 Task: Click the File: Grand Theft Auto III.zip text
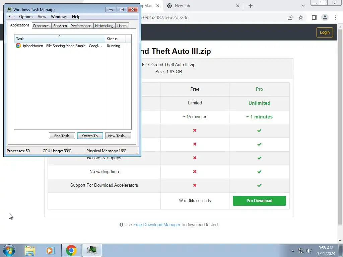[168, 65]
